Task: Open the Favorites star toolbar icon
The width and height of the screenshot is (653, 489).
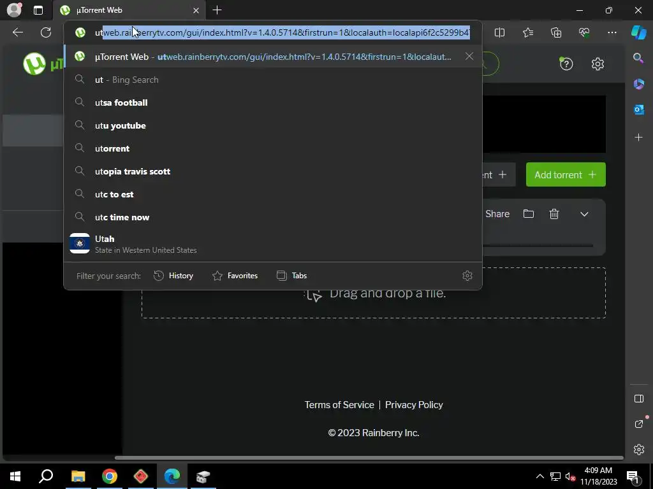Action: [x=527, y=32]
